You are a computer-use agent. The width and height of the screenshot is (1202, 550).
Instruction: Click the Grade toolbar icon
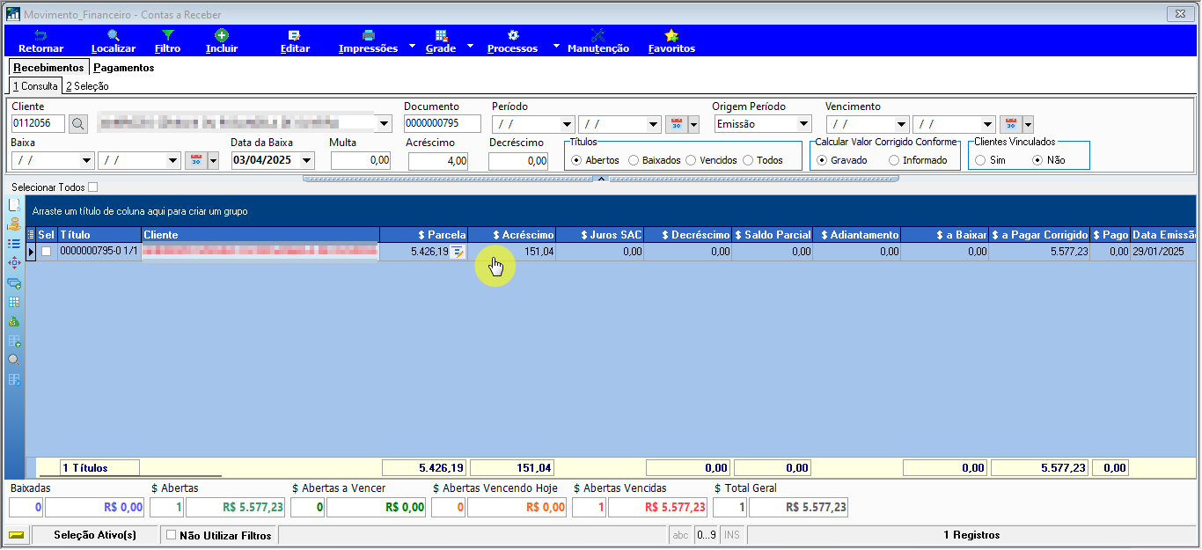[441, 35]
